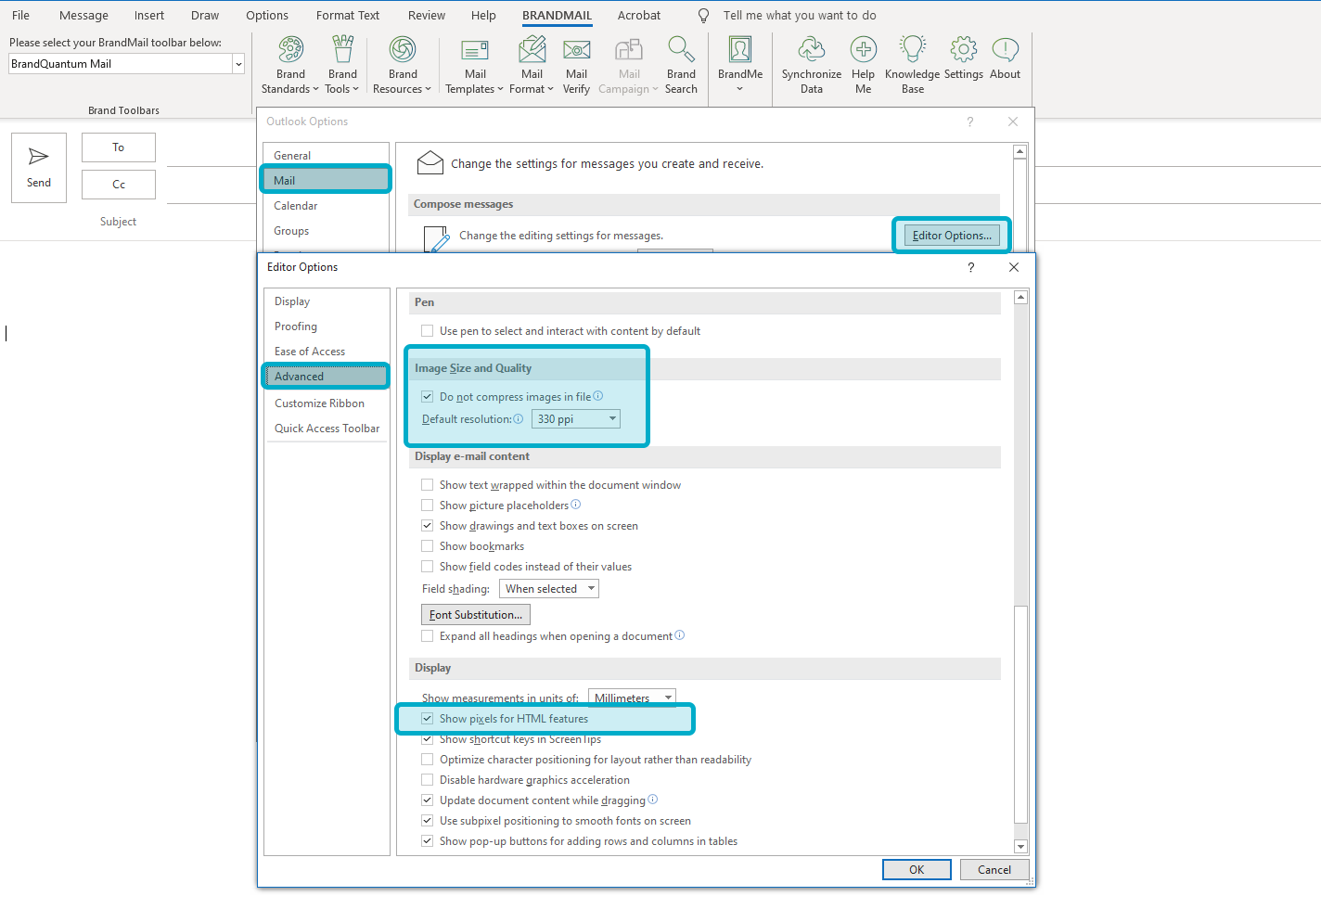Click info icon next to compress images option
Viewport: 1321px width, 909px height.
(x=598, y=396)
